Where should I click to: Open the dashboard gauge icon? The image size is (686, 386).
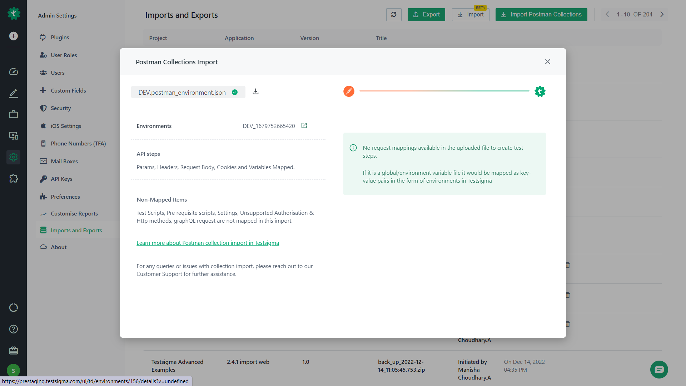click(x=14, y=71)
